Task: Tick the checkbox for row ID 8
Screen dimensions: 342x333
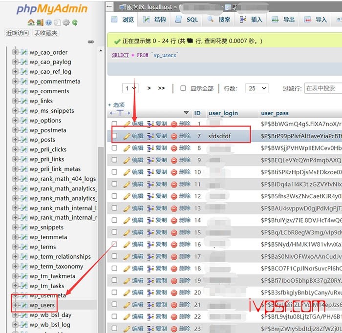Action: coord(114,148)
